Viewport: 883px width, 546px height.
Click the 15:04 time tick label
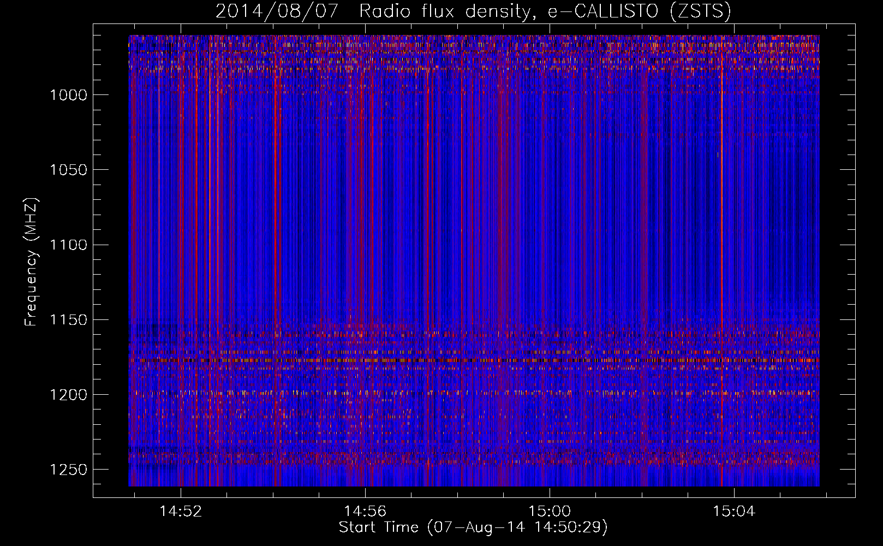[x=734, y=511]
